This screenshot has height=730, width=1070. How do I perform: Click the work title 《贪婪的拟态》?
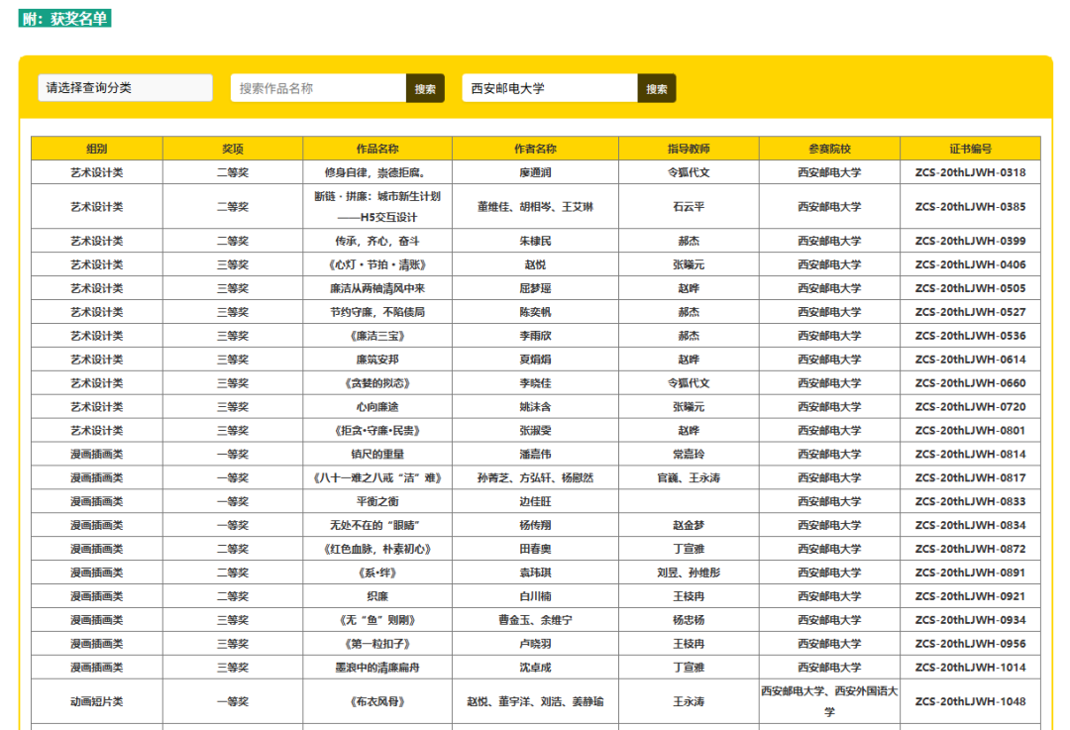coord(377,383)
